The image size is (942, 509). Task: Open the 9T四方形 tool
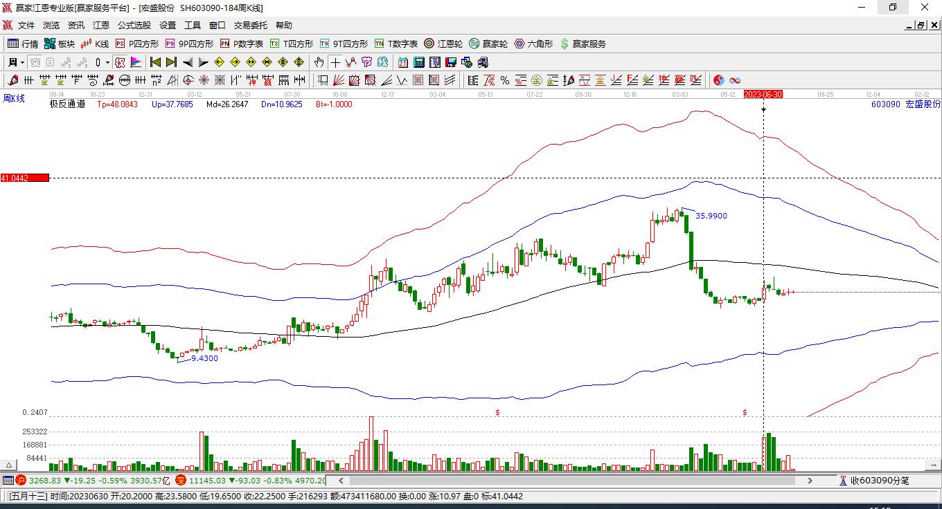344,44
